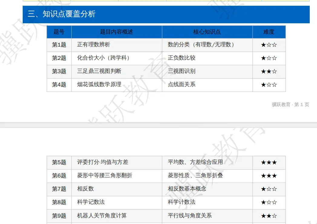Click the ★★☆ rating for 第9题
Screen dimensions: 317x224
(x=269, y=216)
